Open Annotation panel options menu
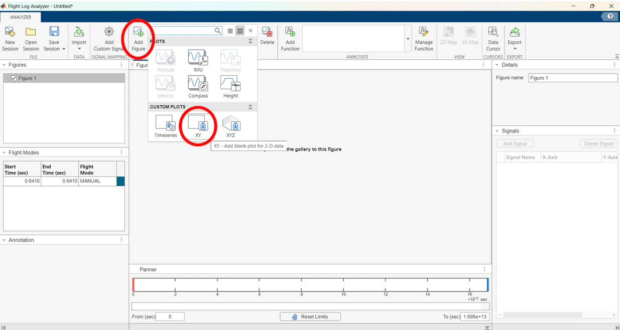 (121, 240)
